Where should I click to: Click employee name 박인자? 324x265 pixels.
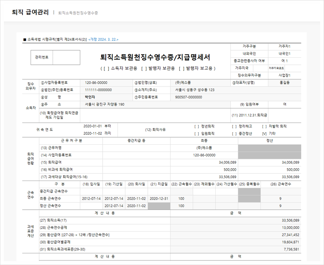tap(90, 97)
